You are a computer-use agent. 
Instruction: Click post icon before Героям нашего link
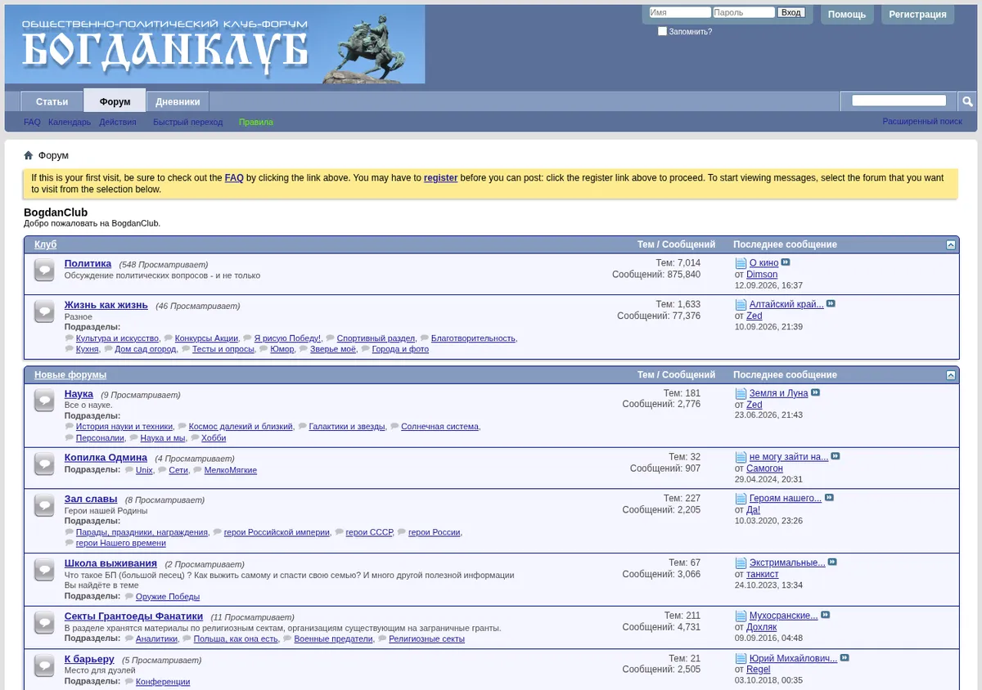(741, 499)
